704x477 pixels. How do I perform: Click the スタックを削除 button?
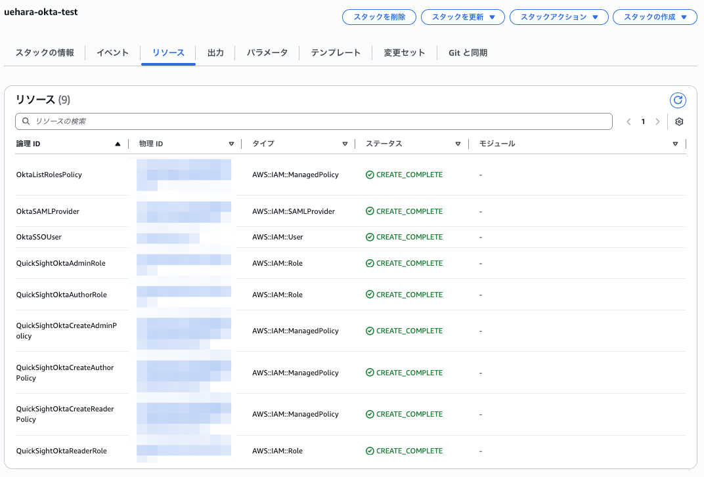click(379, 17)
